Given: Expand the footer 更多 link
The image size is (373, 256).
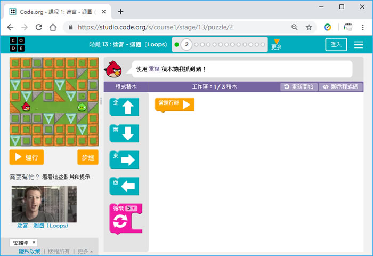Looking at the screenshot, I should [85, 251].
